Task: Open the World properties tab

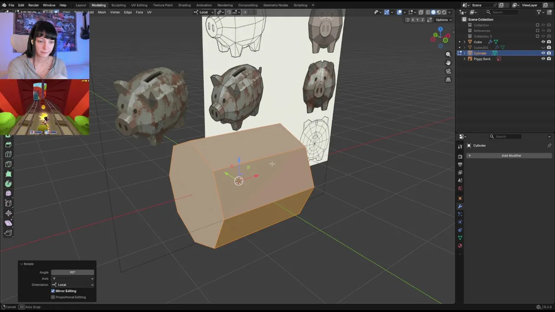Action: tap(460, 188)
